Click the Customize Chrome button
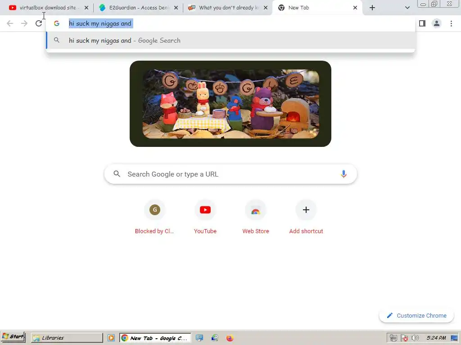 [x=416, y=316]
